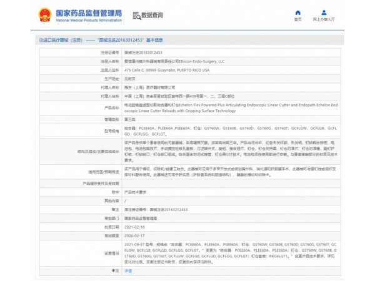The image size is (375, 281).
Task: Select the 强生（上海）医疗器材有限公司 agent name
Action: (150, 87)
